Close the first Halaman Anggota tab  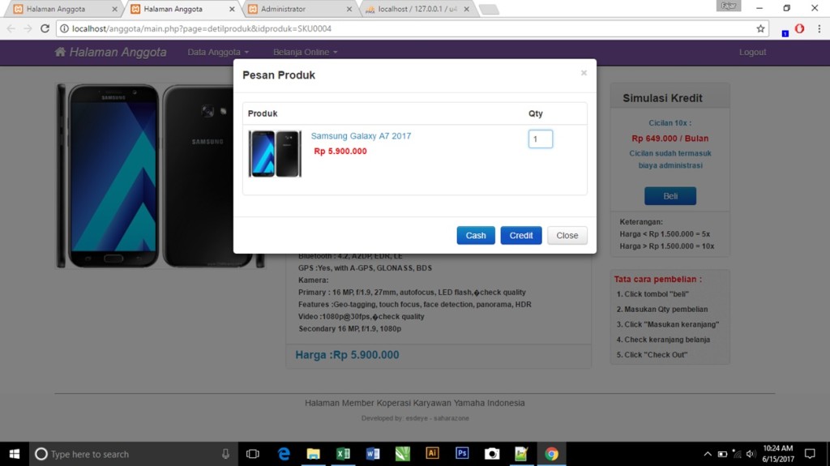click(114, 9)
